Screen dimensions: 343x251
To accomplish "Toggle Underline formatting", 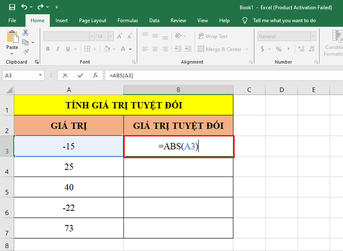I will point(68,49).
